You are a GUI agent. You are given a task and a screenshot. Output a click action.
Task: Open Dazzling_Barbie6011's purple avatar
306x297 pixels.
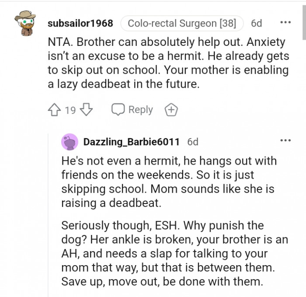tap(70, 142)
